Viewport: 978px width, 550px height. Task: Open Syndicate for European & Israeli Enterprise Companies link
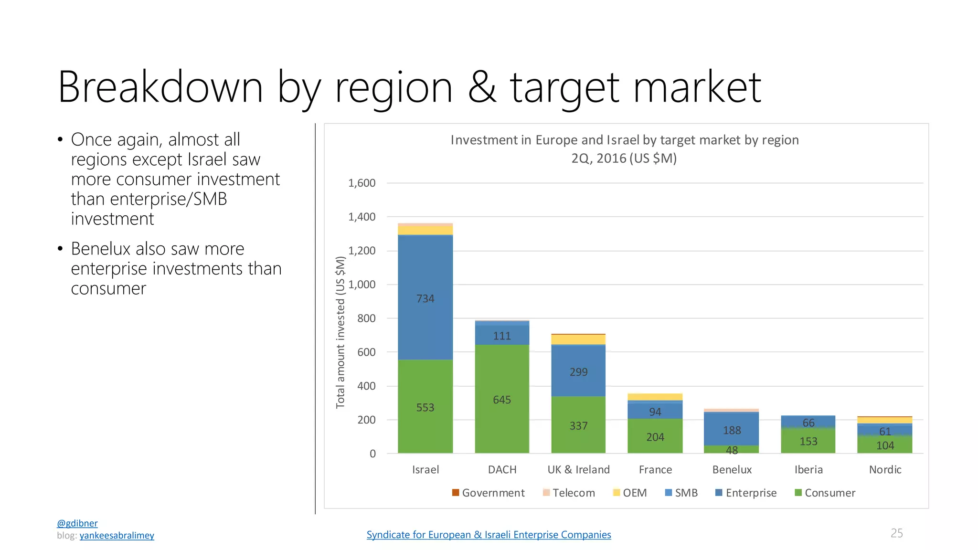coord(489,535)
